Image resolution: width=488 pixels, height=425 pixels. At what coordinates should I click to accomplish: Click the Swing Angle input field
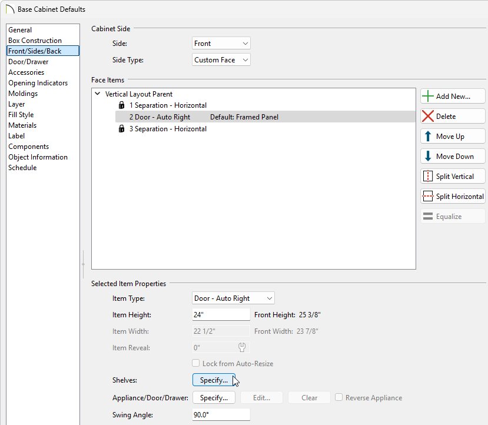click(221, 415)
